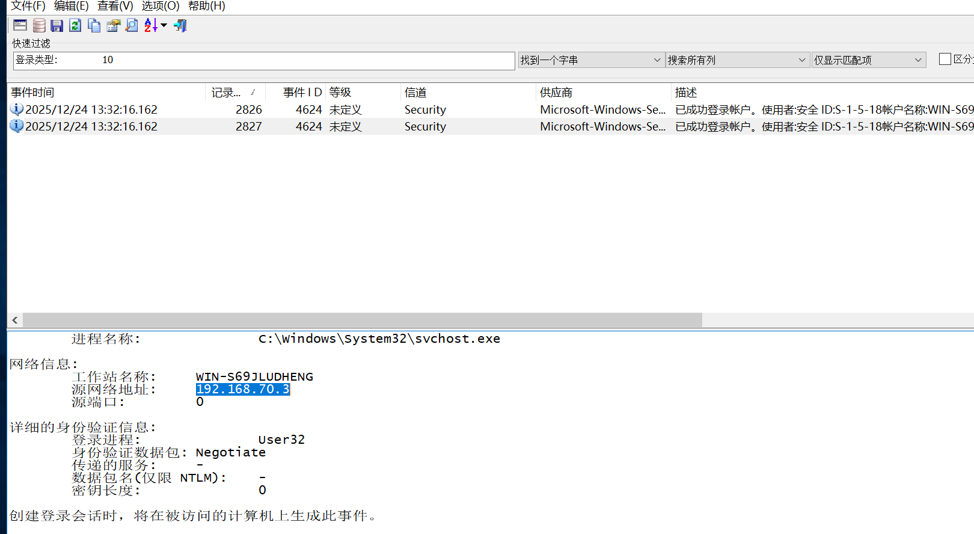Image resolution: width=974 pixels, height=534 pixels.
Task: Expand the 仅显示匹配项 dropdown
Action: tap(869, 60)
